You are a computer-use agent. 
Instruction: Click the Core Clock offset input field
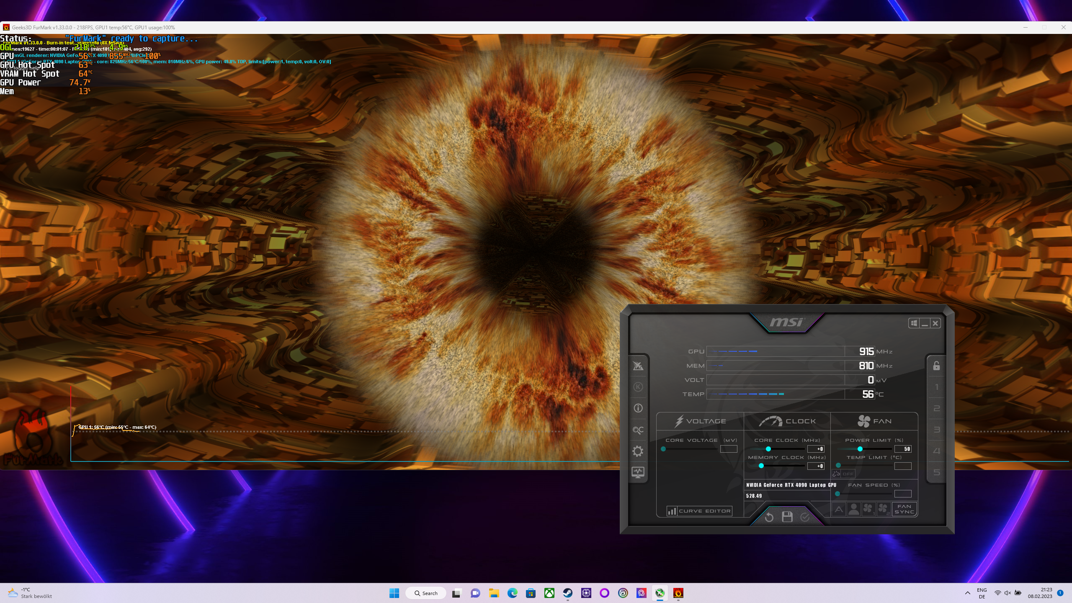pyautogui.click(x=816, y=449)
